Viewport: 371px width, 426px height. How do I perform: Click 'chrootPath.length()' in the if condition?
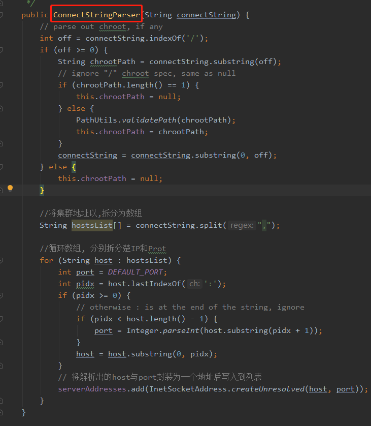119,85
